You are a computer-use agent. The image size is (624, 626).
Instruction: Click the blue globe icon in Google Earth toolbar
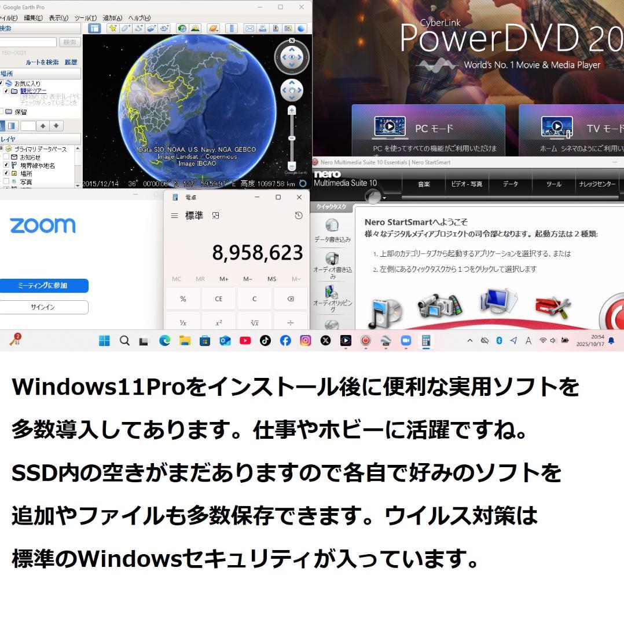point(301,28)
